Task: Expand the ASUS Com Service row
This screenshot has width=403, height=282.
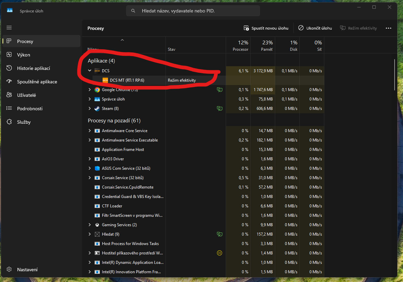Action: [89, 168]
